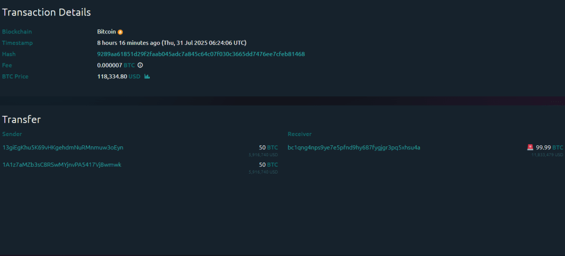The width and height of the screenshot is (565, 256).
Task: Click the red alert icon near 99.99 BTC
Action: coord(530,148)
